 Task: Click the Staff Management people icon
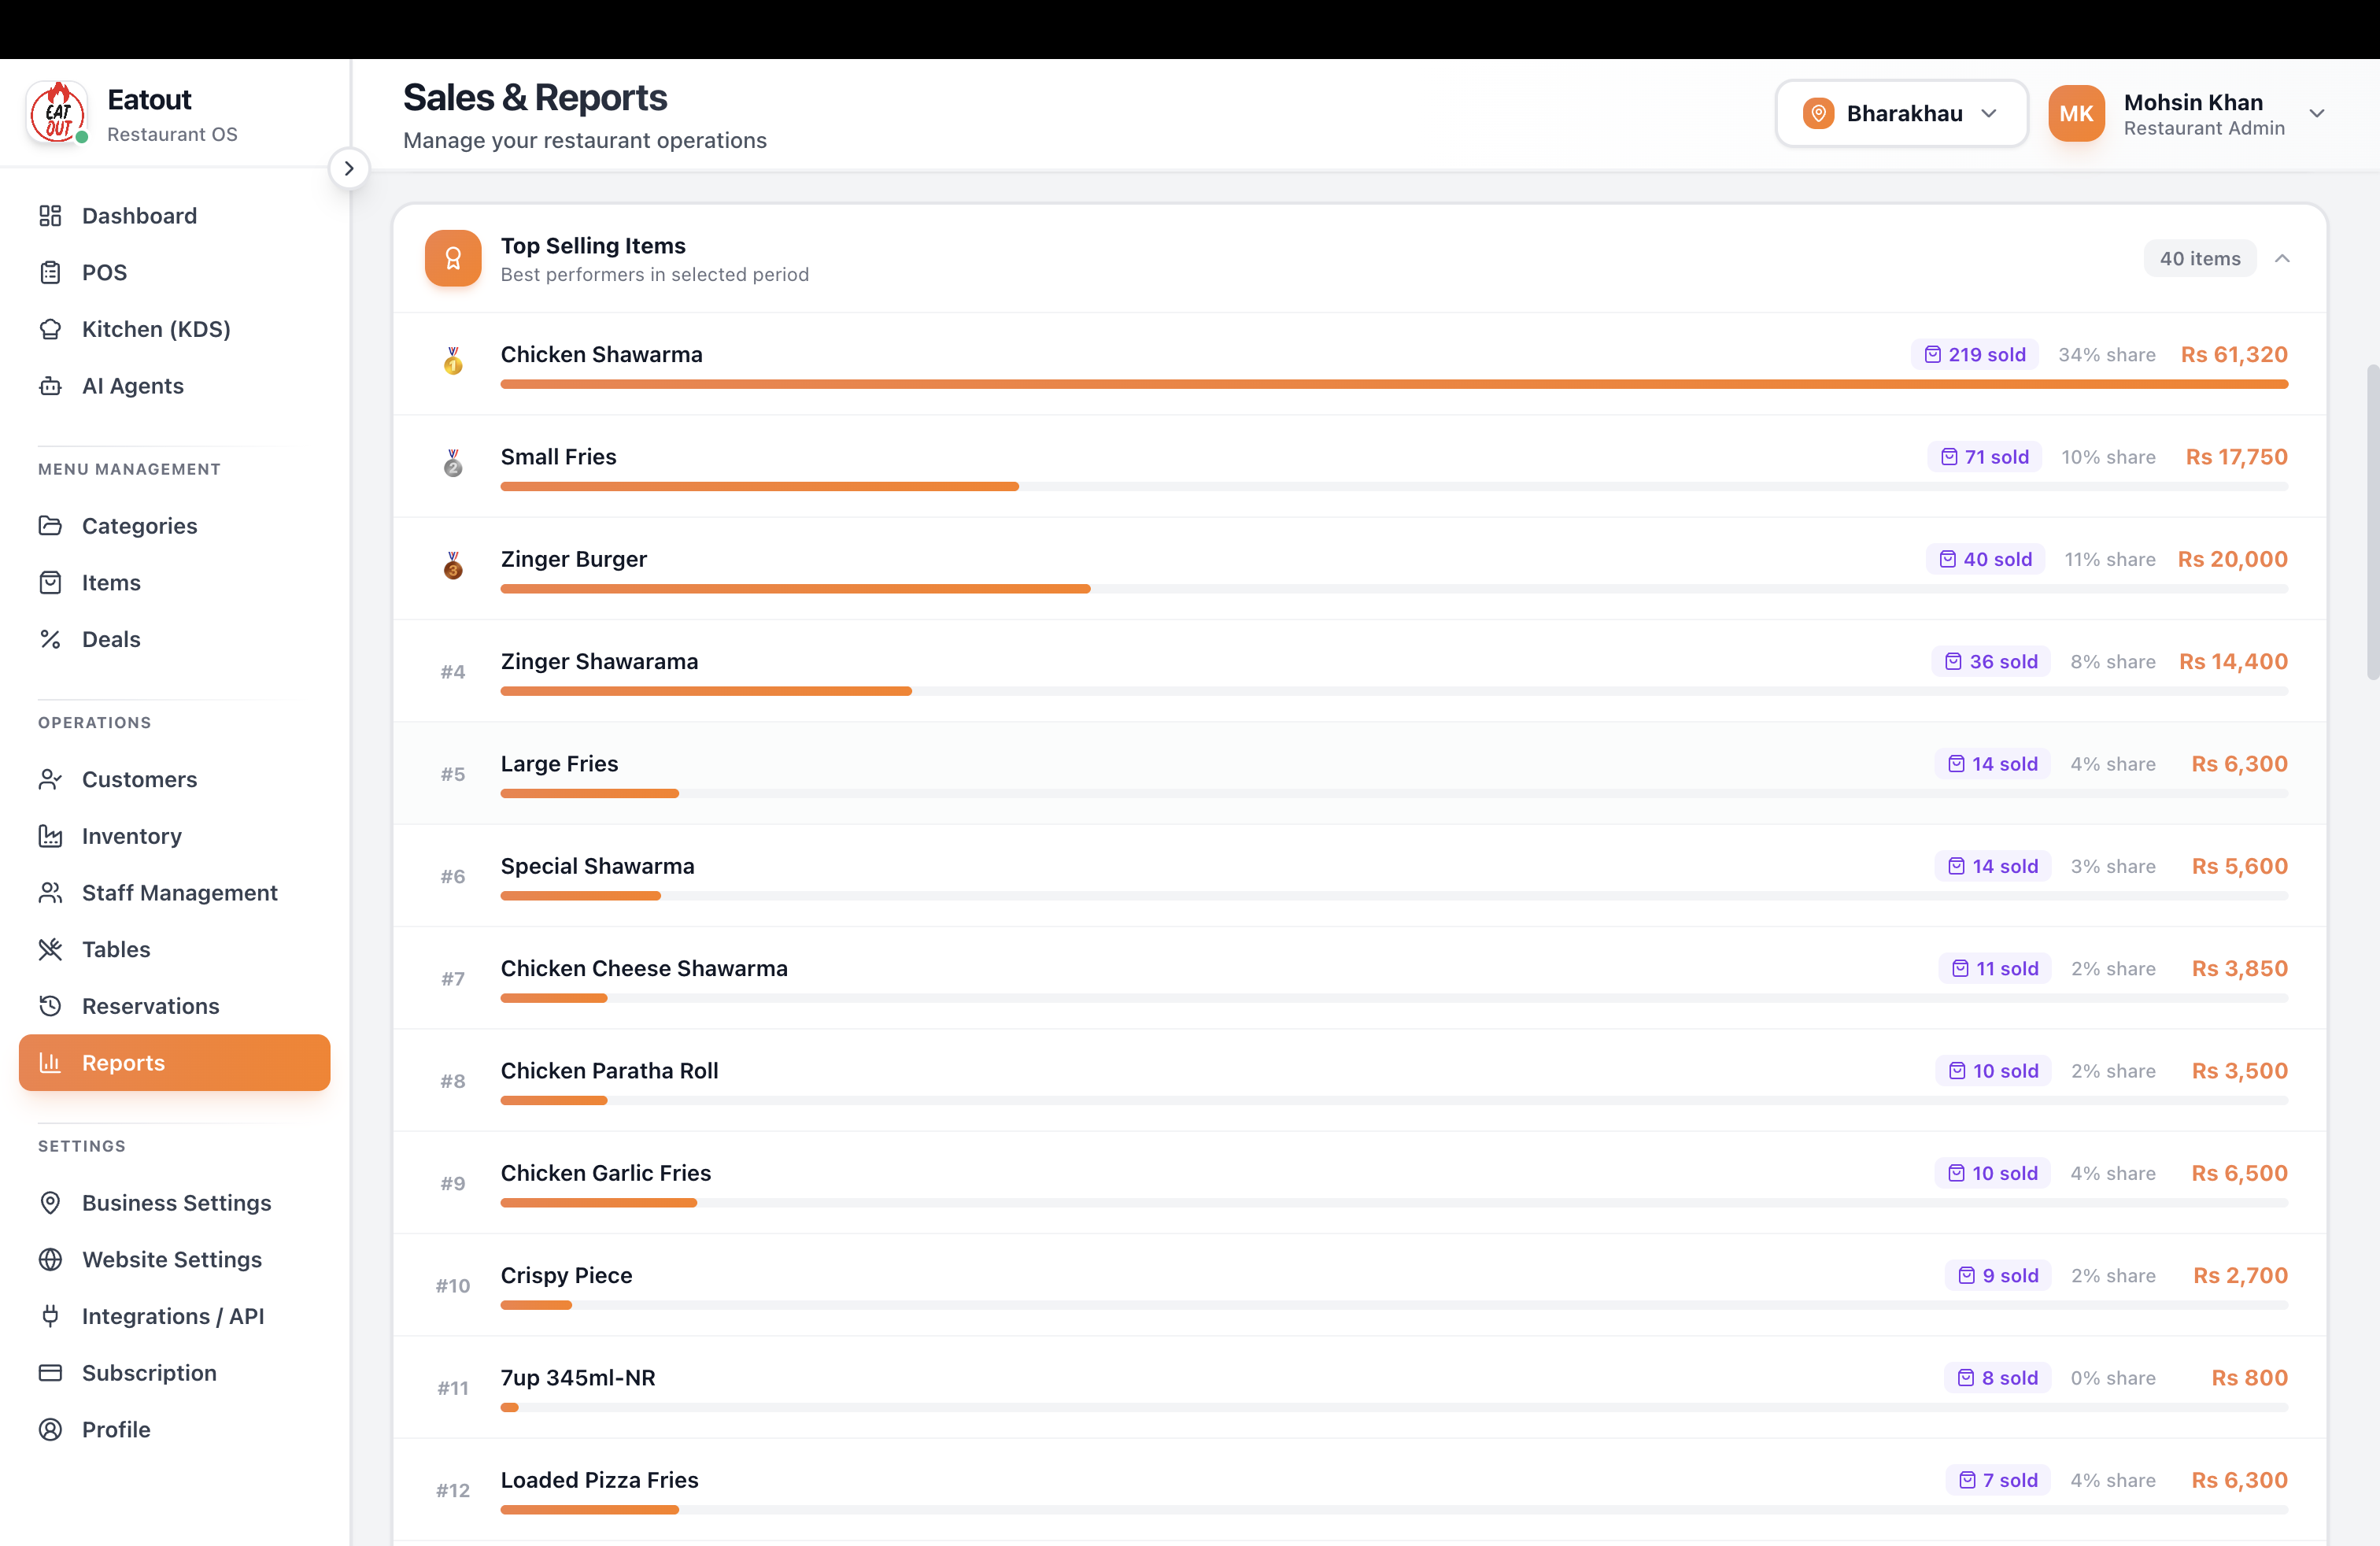click(50, 893)
